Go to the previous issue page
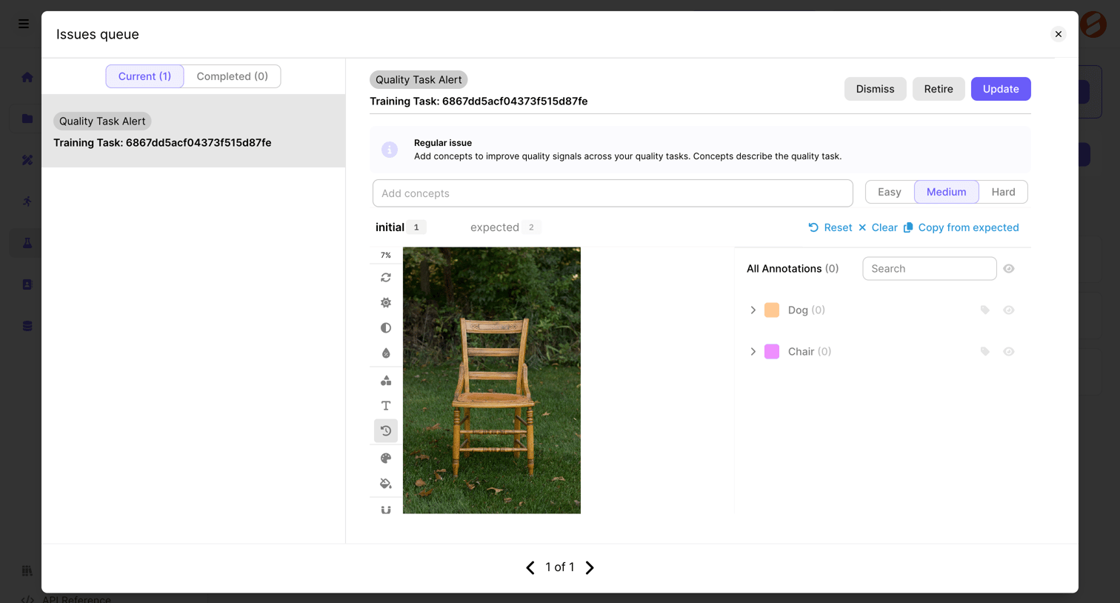The image size is (1120, 603). [x=530, y=568]
